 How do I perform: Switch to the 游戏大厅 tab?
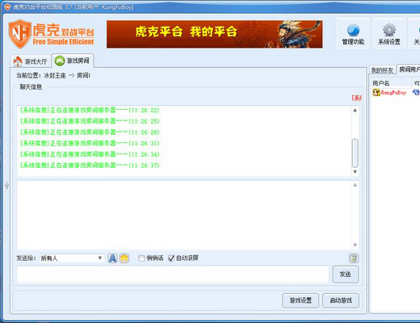point(30,61)
